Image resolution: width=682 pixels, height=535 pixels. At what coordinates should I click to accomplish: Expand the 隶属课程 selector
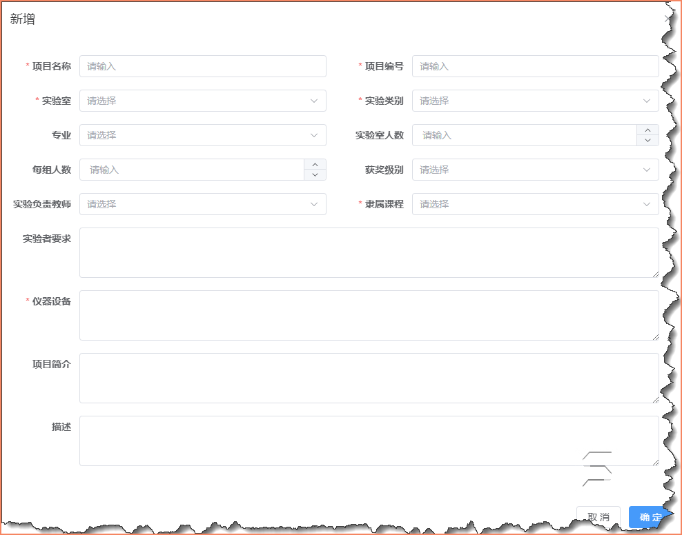pyautogui.click(x=536, y=204)
